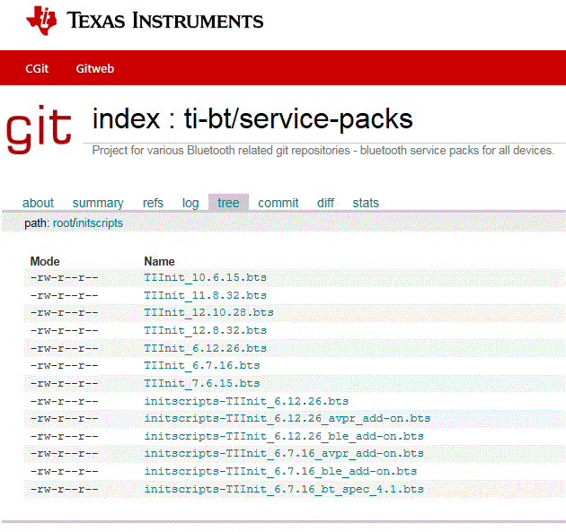566x532 pixels.
Task: Open initscripts-TIInit_6.7.16_avpr_add-on.bts file
Action: point(284,453)
